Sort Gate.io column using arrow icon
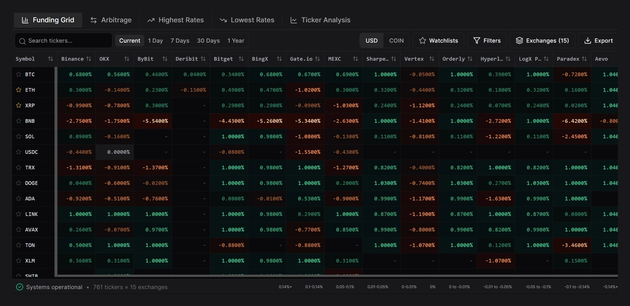Screen dimensions: 630x306 click(317, 59)
